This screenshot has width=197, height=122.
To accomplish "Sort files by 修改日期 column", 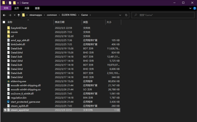I will point(60,22).
